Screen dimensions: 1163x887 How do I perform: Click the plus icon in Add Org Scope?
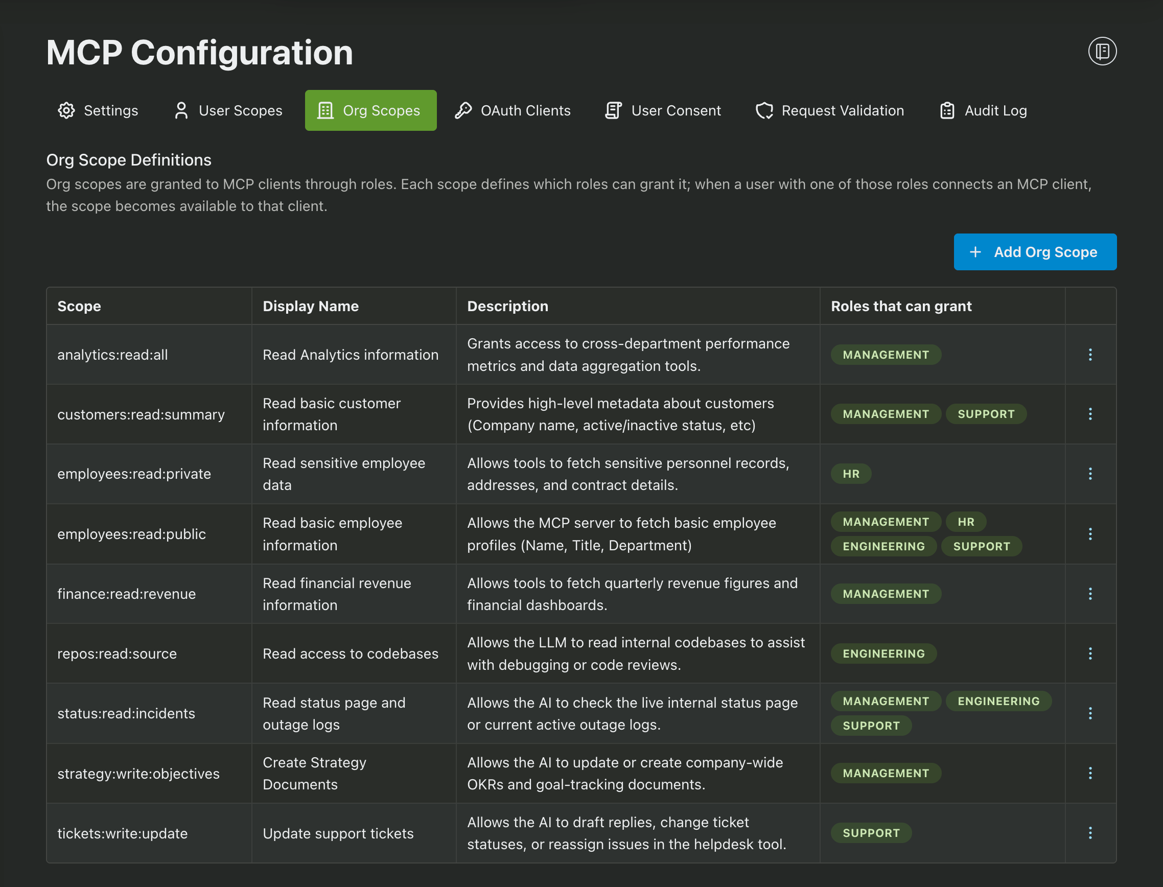click(975, 252)
